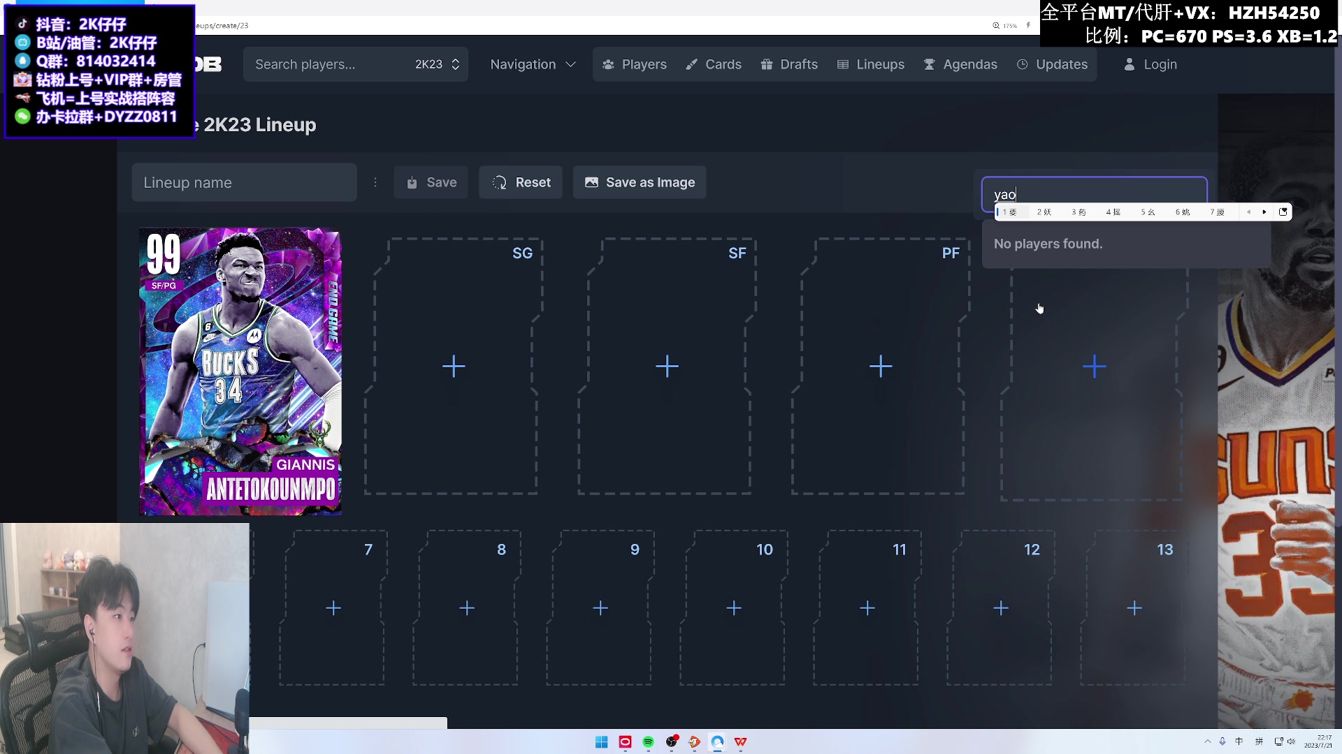The height and width of the screenshot is (754, 1342).
Task: Choose IME candidate 4 摇
Action: [1113, 212]
